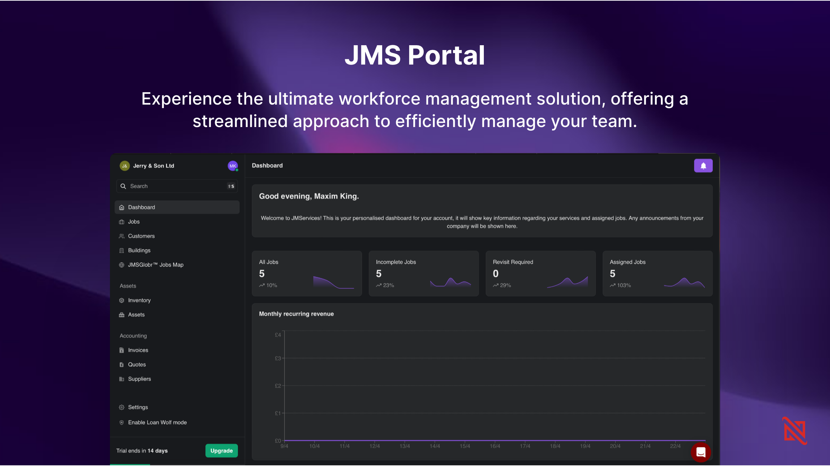Image resolution: width=830 pixels, height=466 pixels.
Task: Open the JMSGlobr Jobs Map globe icon
Action: (x=122, y=265)
